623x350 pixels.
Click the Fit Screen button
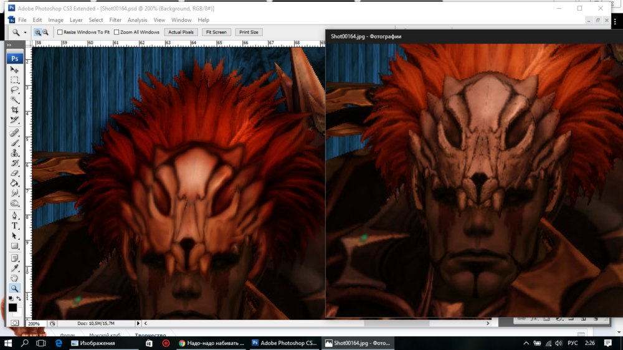[x=216, y=32]
